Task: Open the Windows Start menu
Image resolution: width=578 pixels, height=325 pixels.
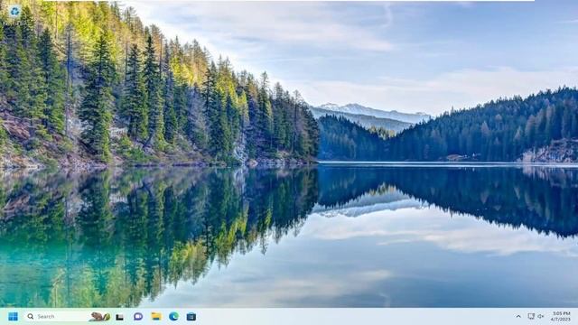Action: 13,317
